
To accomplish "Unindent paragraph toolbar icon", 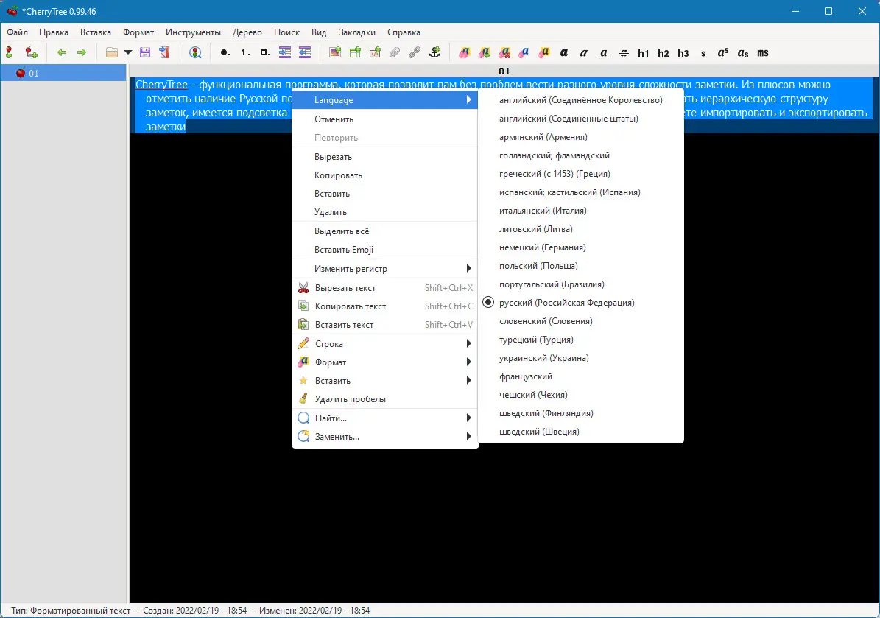I will pyautogui.click(x=305, y=53).
